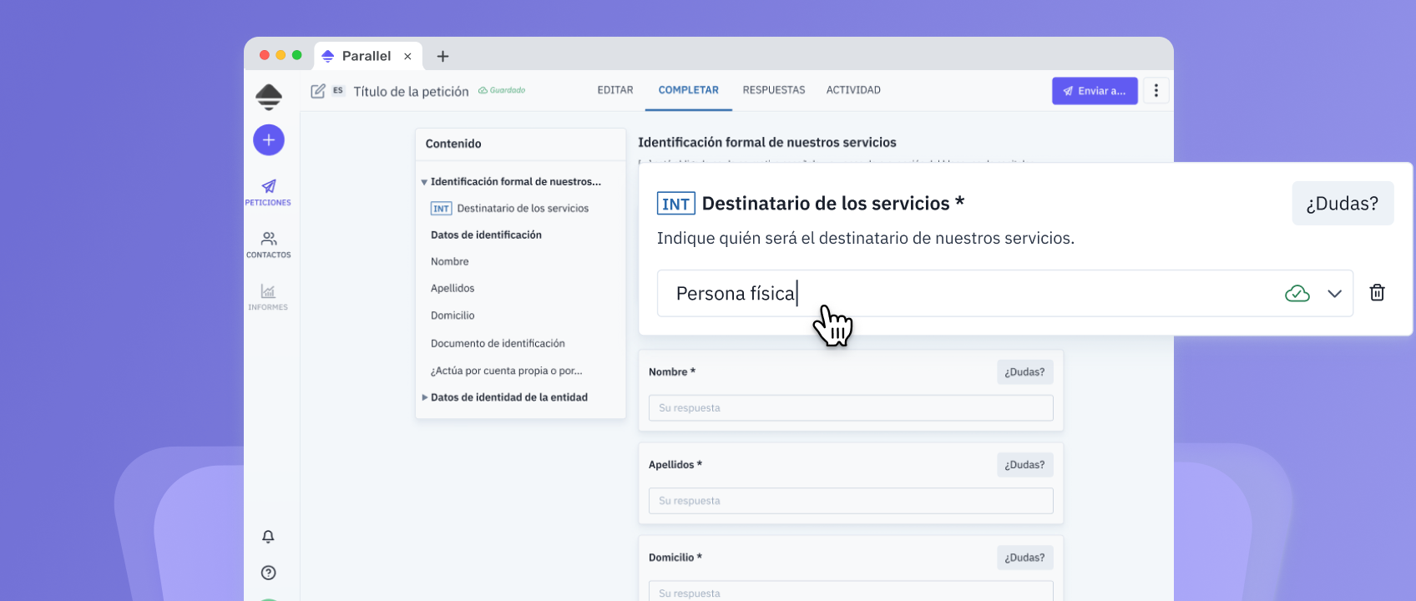Switch to the COMPLETAR tab
This screenshot has height=601, width=1416.
pyautogui.click(x=689, y=90)
